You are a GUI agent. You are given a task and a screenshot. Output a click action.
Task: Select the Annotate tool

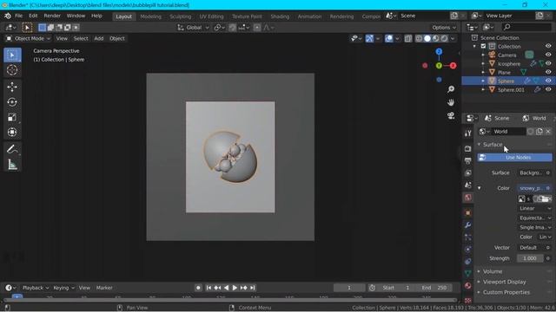coord(12,149)
